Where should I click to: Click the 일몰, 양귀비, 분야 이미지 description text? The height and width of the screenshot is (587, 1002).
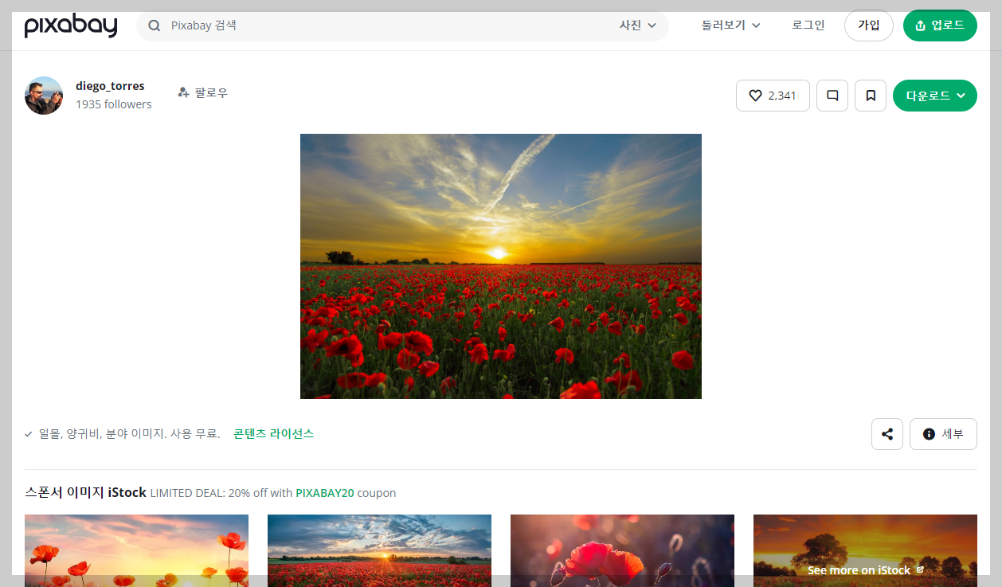[128, 434]
